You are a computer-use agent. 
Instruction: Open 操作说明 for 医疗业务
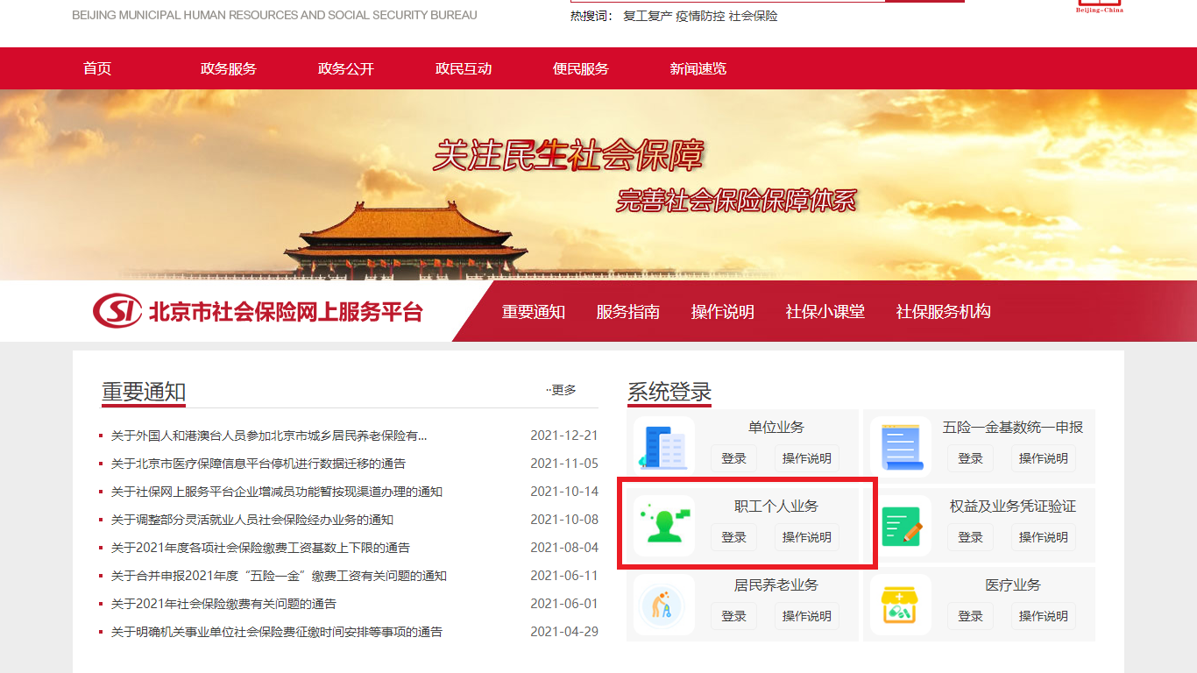[1043, 616]
